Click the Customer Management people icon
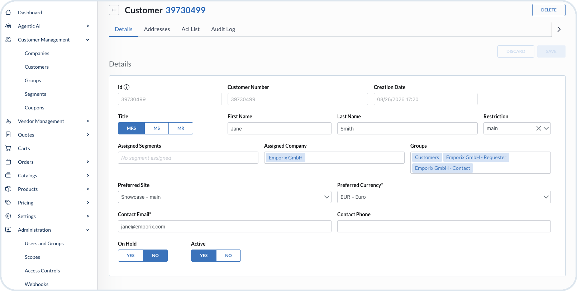 coord(8,40)
